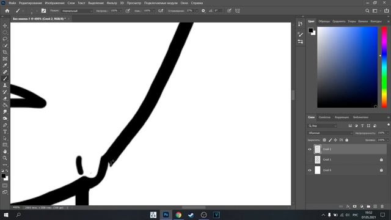The image size is (391, 220).
Task: Open Google Chrome from the taskbar
Action: click(x=178, y=215)
